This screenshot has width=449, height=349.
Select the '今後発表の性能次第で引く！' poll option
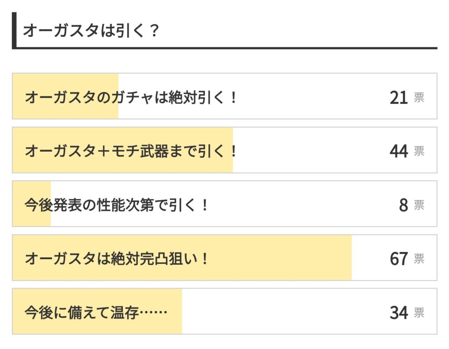pyautogui.click(x=224, y=203)
